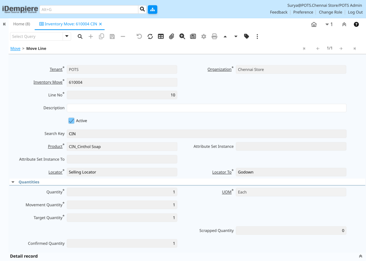Open the Select Query dropdown arrow
The image size is (366, 261).
[67, 36]
